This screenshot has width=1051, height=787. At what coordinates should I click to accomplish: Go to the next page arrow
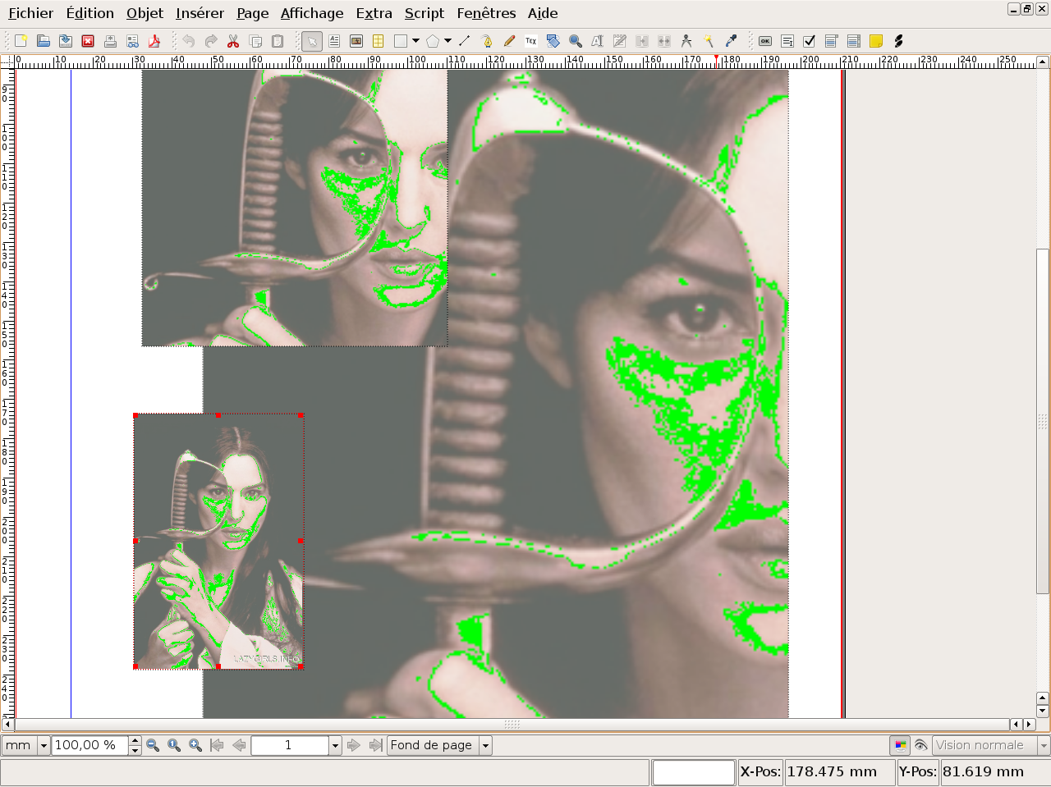coord(354,745)
